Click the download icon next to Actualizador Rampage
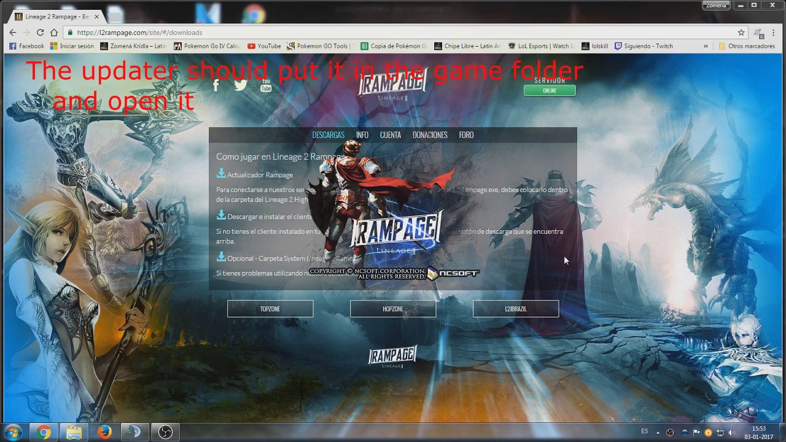 (x=221, y=174)
